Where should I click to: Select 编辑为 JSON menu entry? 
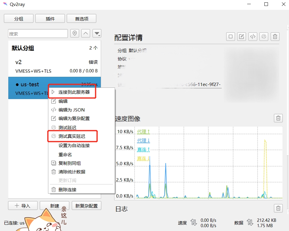[x=71, y=110]
